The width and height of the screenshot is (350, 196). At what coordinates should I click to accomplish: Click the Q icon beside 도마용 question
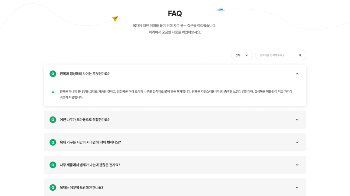coord(53,119)
